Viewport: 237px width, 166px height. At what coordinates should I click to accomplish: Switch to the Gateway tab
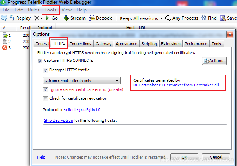(x=104, y=44)
